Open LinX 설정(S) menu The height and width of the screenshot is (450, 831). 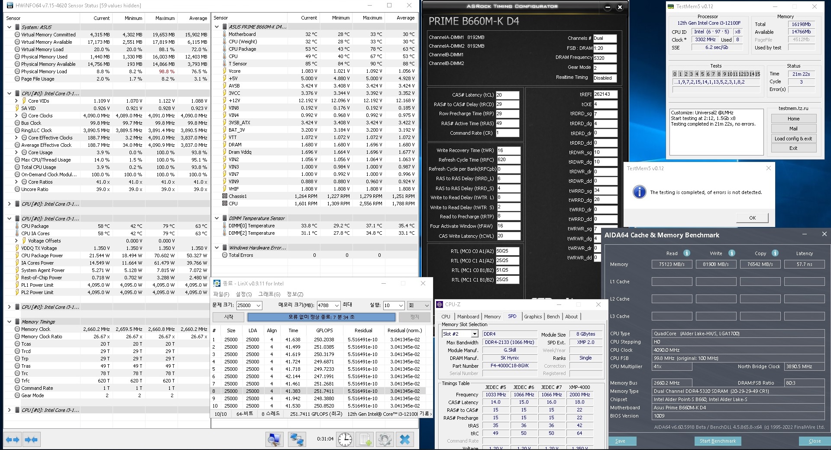[243, 295]
